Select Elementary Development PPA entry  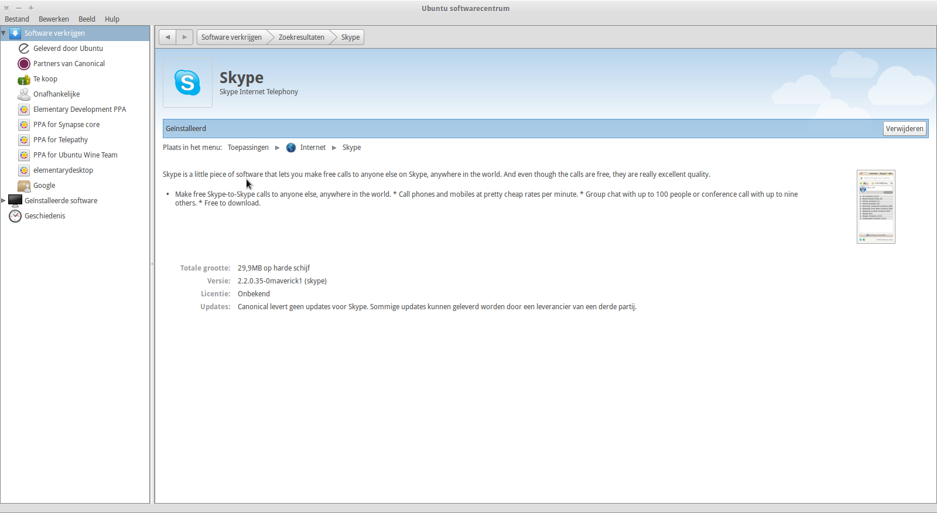pyautogui.click(x=80, y=110)
